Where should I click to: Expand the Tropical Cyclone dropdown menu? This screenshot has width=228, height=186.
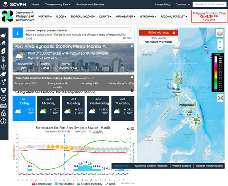click(x=83, y=17)
